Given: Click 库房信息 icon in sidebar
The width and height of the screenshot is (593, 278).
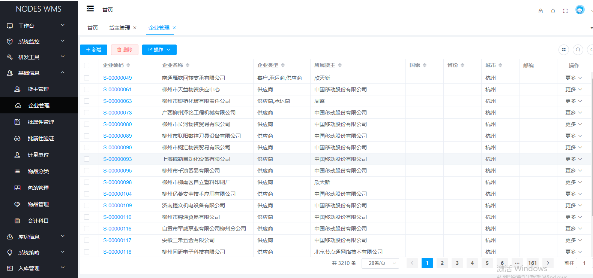Looking at the screenshot, I should pyautogui.click(x=10, y=237).
